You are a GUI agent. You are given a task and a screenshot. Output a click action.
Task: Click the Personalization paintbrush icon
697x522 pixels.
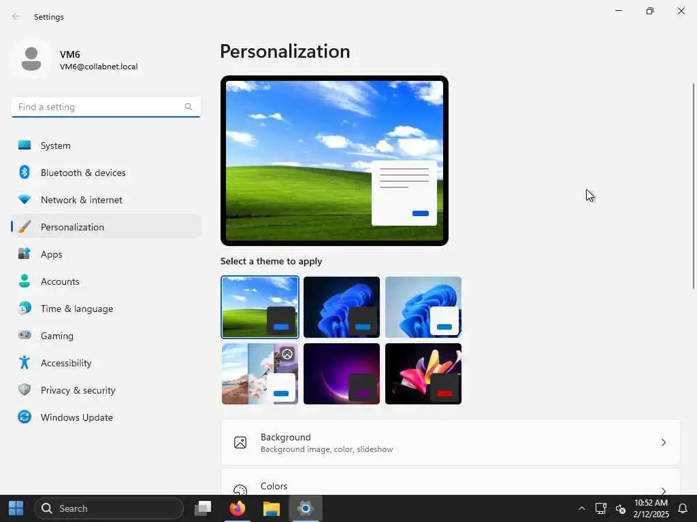(x=25, y=227)
